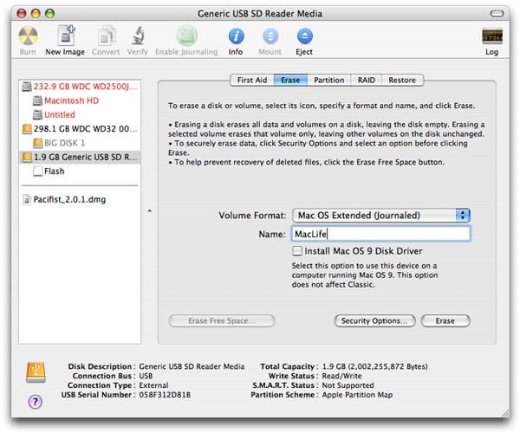Select the BIG DISK 1 volume

[x=80, y=143]
